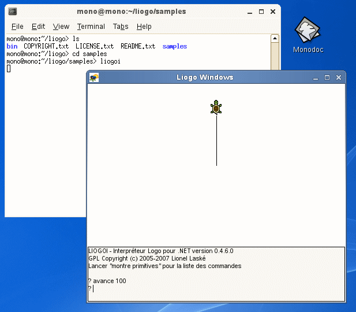Click the Liogo Windows title bar app icon
This screenshot has width=356, height=312.
94,77
